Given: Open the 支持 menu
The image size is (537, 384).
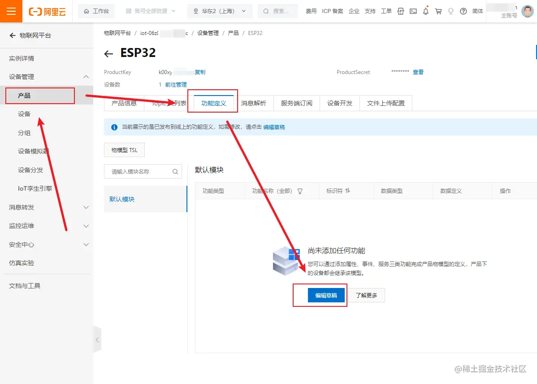Looking at the screenshot, I should pyautogui.click(x=370, y=11).
